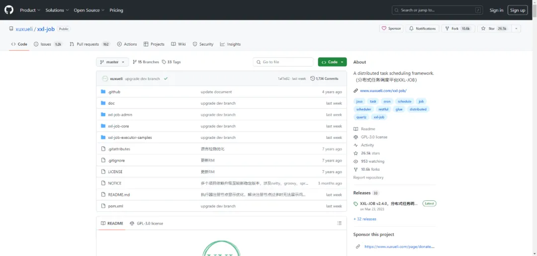The image size is (537, 256).
Task: Open the Activity link
Action: [x=363, y=145]
